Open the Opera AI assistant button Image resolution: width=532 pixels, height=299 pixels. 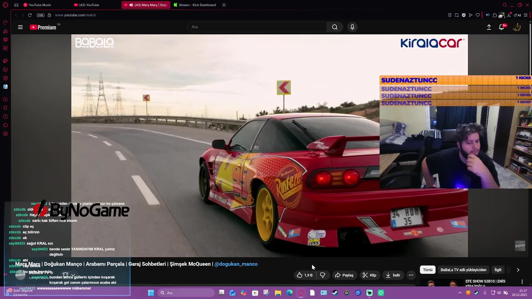tap(517, 15)
